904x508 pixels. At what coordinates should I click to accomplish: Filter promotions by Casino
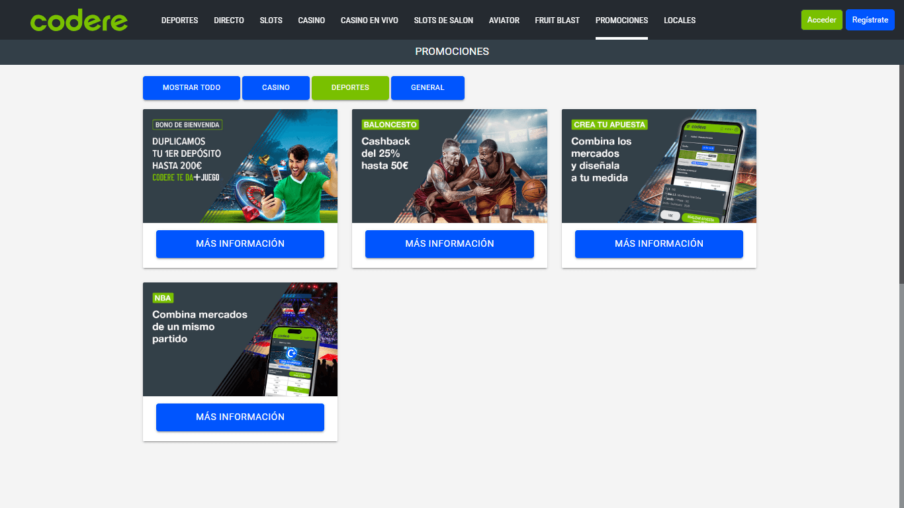(276, 88)
